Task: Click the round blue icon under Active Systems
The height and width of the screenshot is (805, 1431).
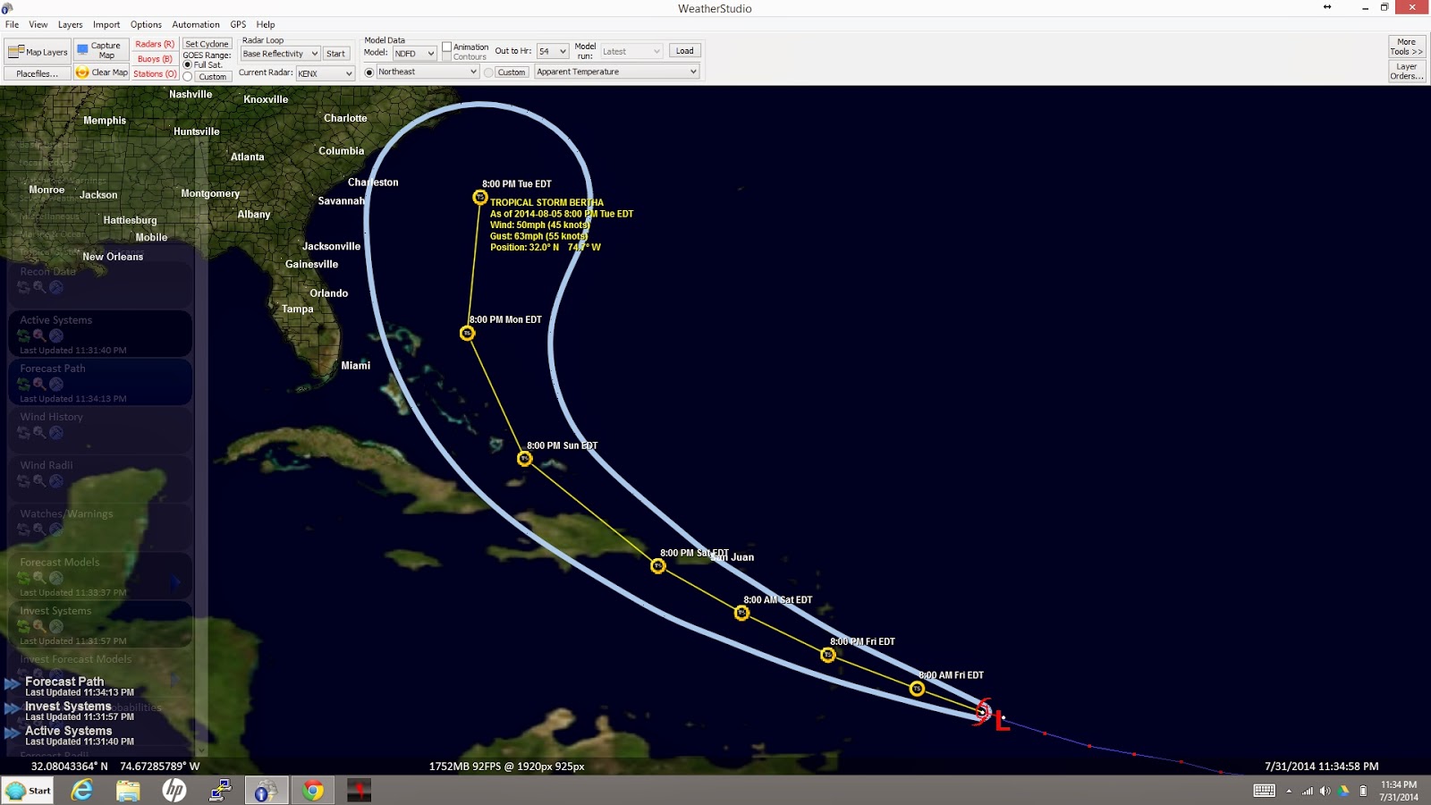Action: (x=56, y=335)
